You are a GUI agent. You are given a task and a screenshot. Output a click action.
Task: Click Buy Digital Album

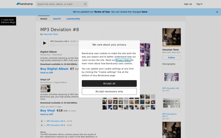coord(54,69)
